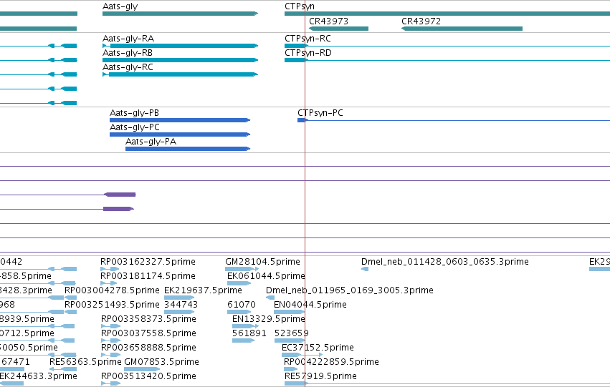Click the RP003658888.5prime EST label
Screen dimensions: 610x387
148,348
